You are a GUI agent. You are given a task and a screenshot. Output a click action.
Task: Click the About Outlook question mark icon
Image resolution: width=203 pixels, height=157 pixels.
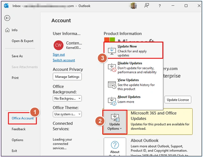pos(115,144)
